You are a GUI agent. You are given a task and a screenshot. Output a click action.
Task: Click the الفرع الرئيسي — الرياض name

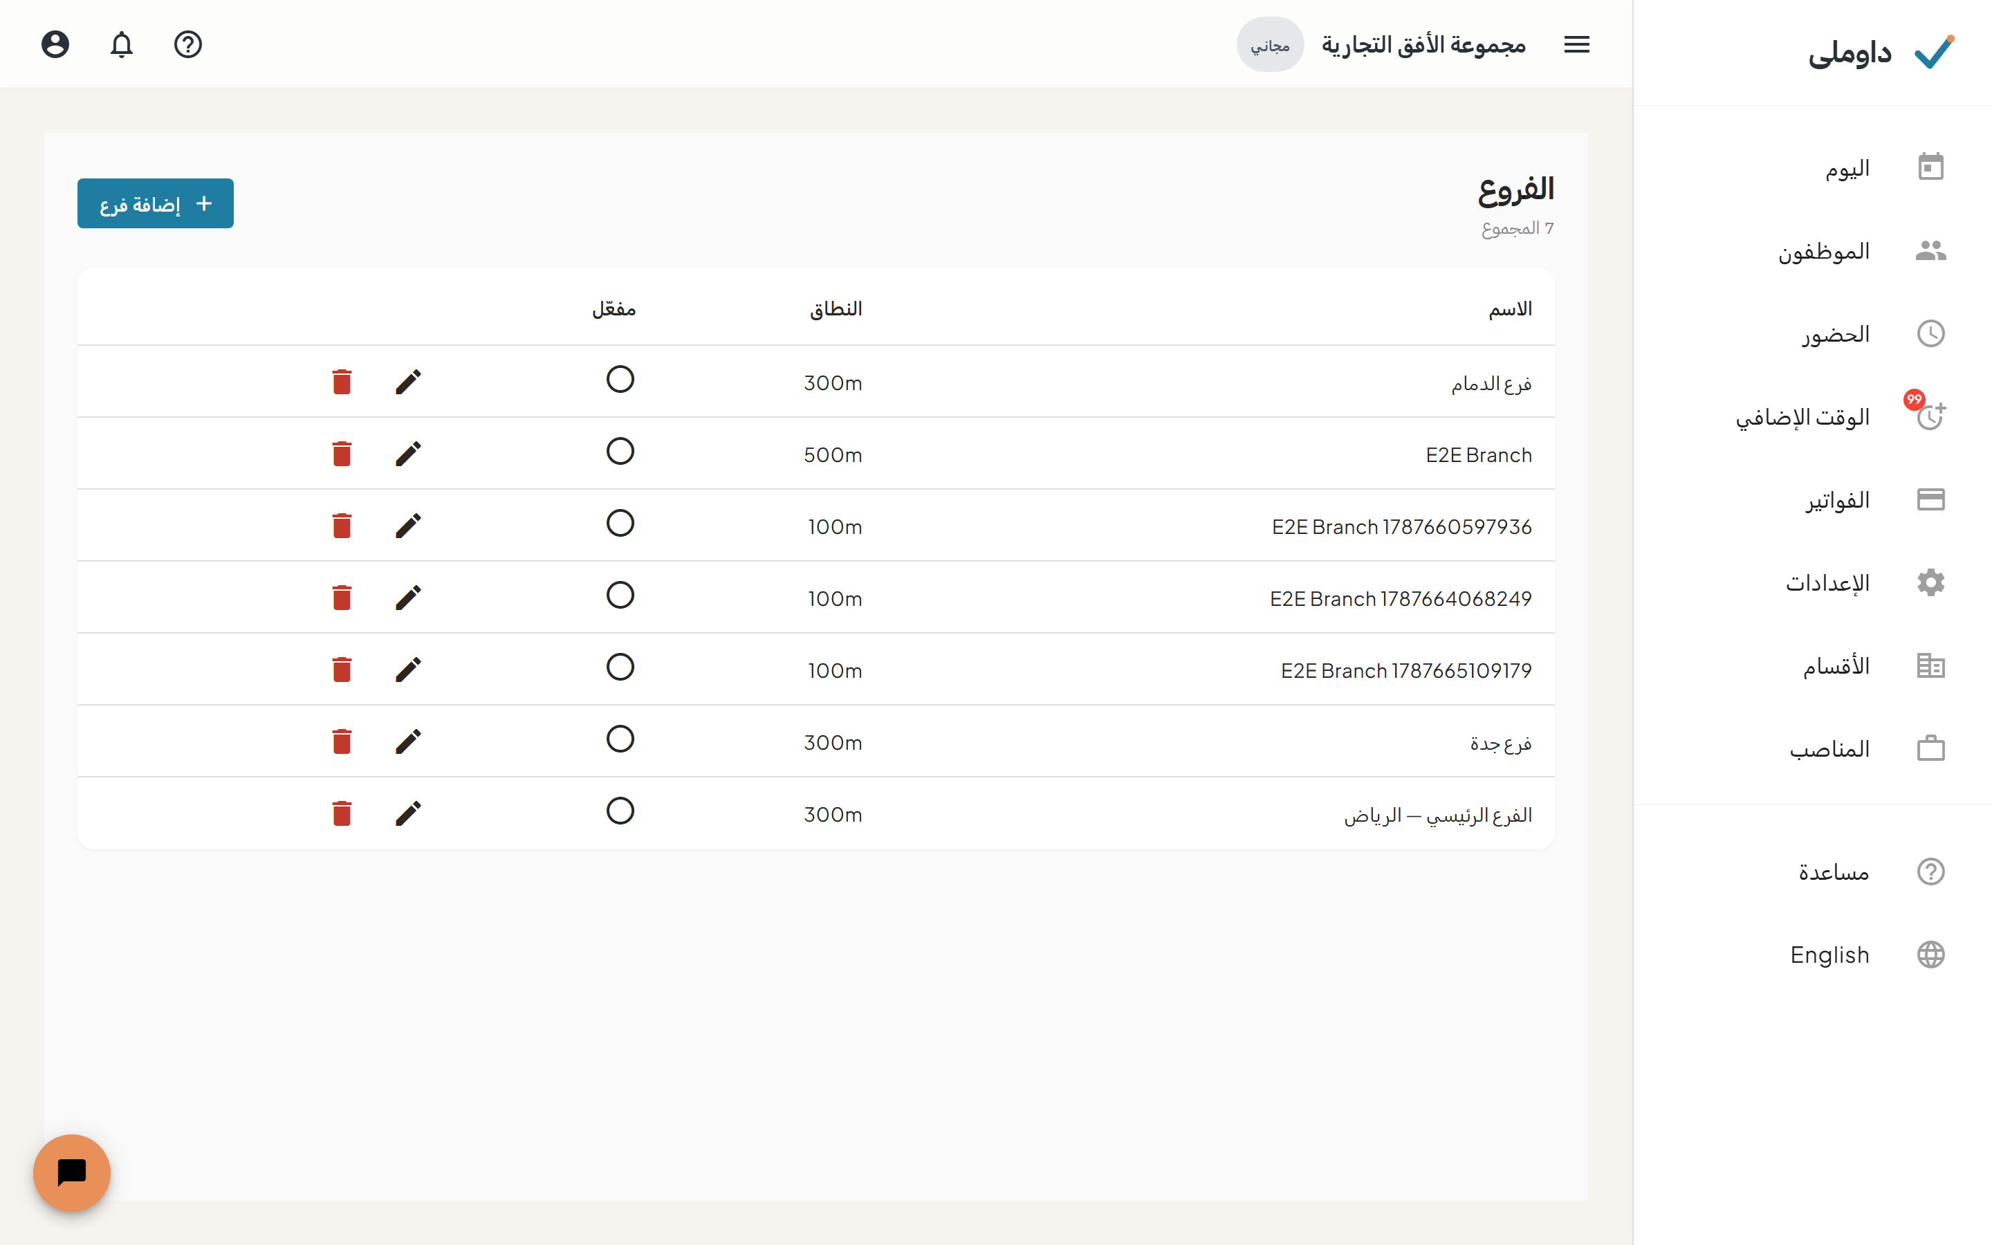1438,814
